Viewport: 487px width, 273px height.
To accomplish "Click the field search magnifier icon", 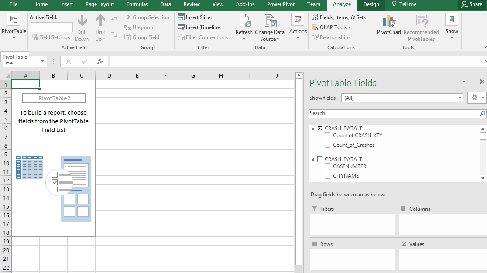I will 482,113.
